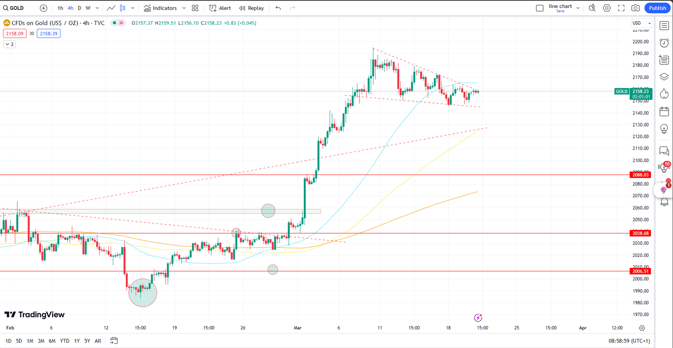
Task: Click the green GOLD 2158.23 price label
Action: pyautogui.click(x=633, y=94)
